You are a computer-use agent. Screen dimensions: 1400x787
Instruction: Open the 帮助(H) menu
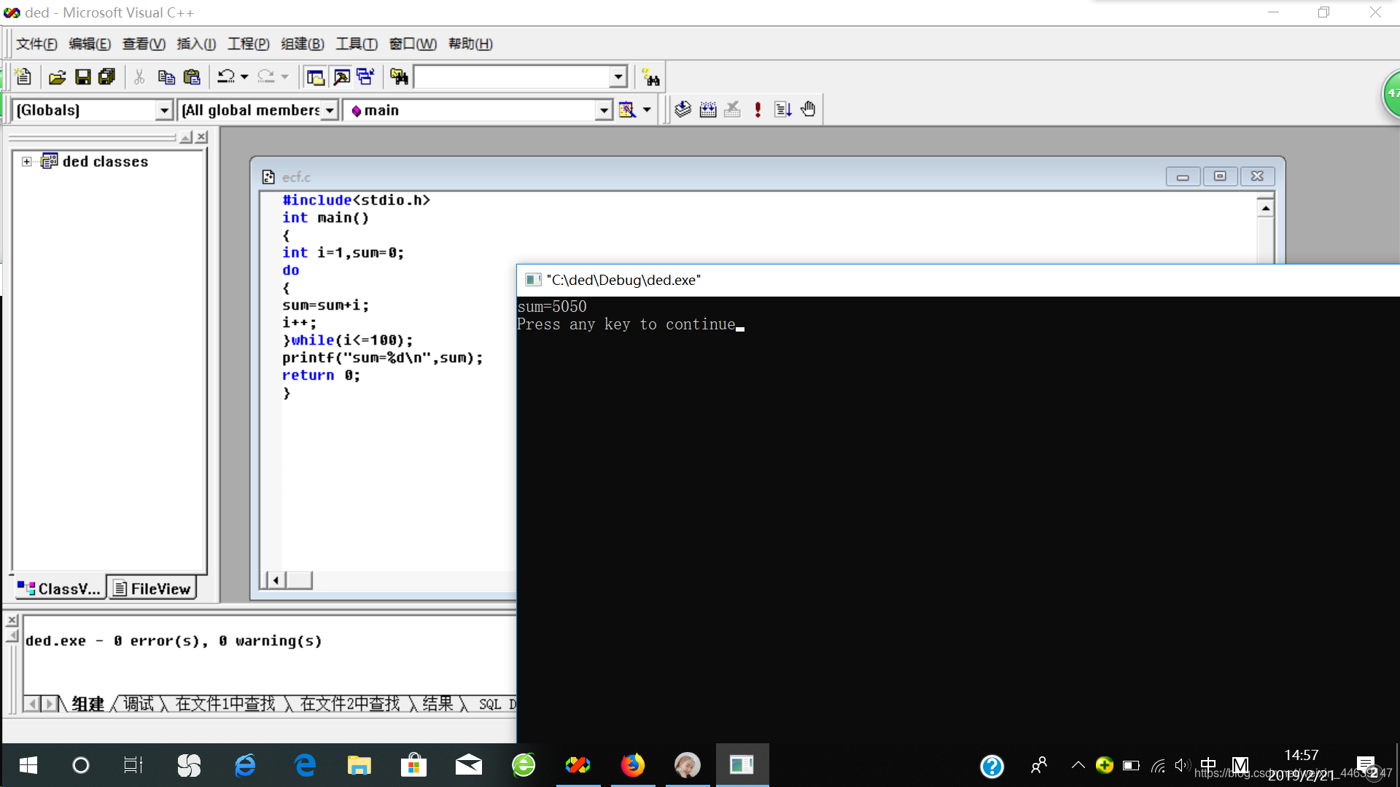point(470,44)
